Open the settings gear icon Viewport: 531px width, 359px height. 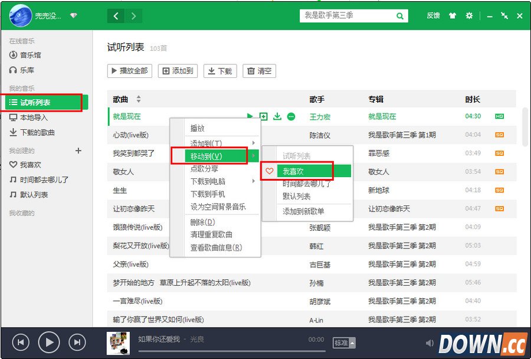[x=468, y=16]
